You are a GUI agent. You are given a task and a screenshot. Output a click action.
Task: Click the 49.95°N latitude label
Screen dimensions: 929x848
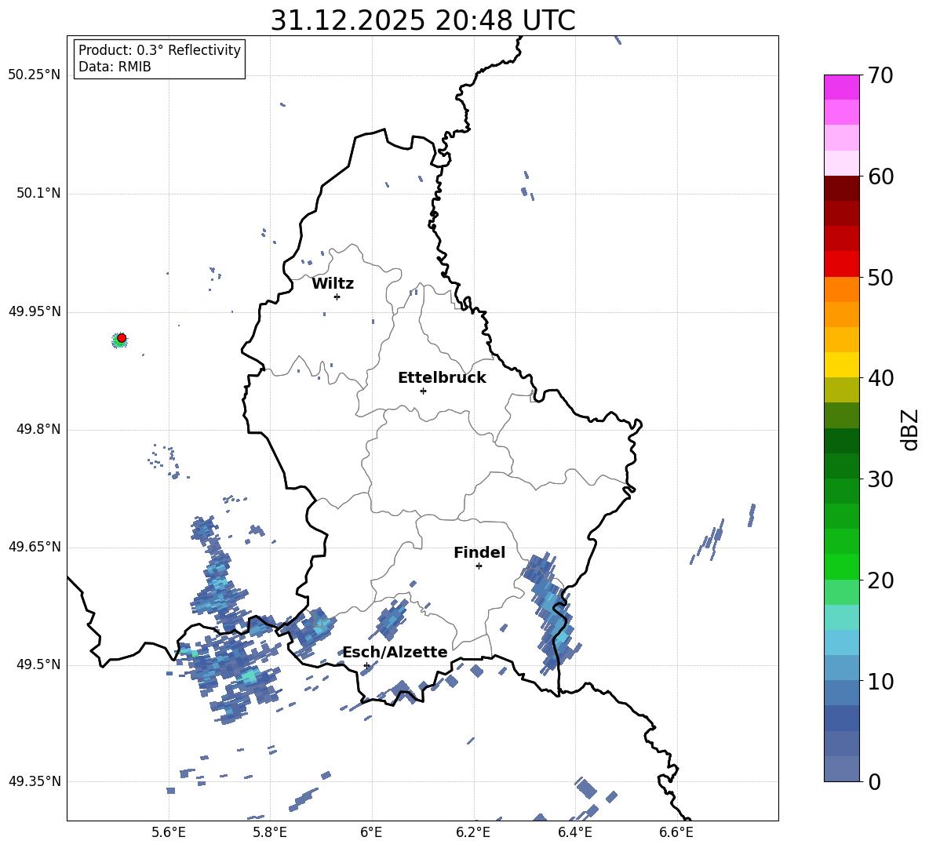coord(34,311)
